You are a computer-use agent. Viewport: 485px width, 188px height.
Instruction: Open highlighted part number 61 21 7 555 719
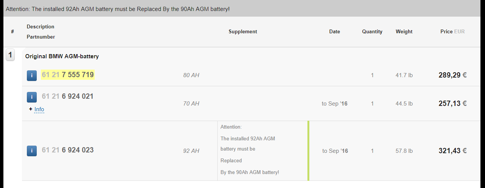[68, 75]
